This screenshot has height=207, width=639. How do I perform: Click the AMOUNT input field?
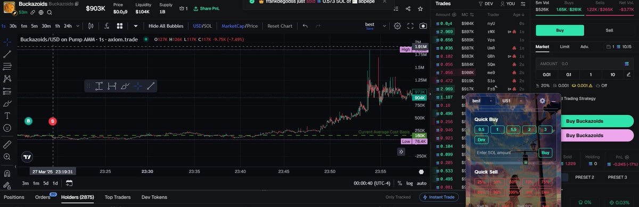point(585,63)
